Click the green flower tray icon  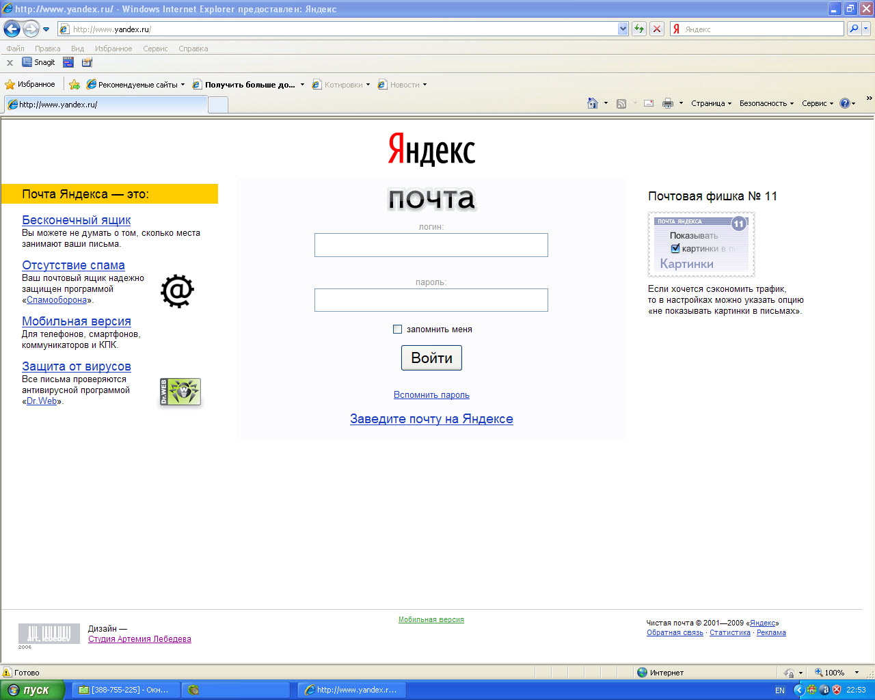[x=811, y=690]
